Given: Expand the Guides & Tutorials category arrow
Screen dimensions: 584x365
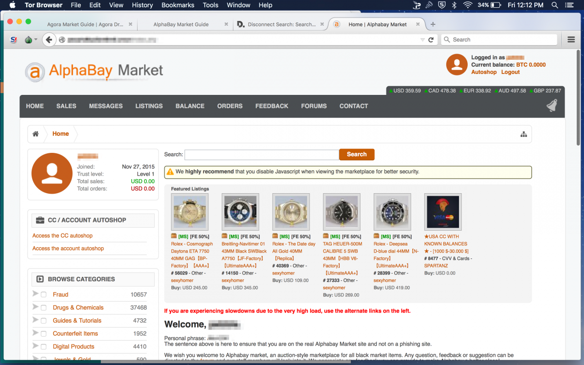Looking at the screenshot, I should pyautogui.click(x=35, y=320).
